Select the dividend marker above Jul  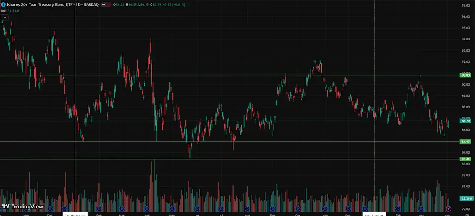tap(222, 209)
